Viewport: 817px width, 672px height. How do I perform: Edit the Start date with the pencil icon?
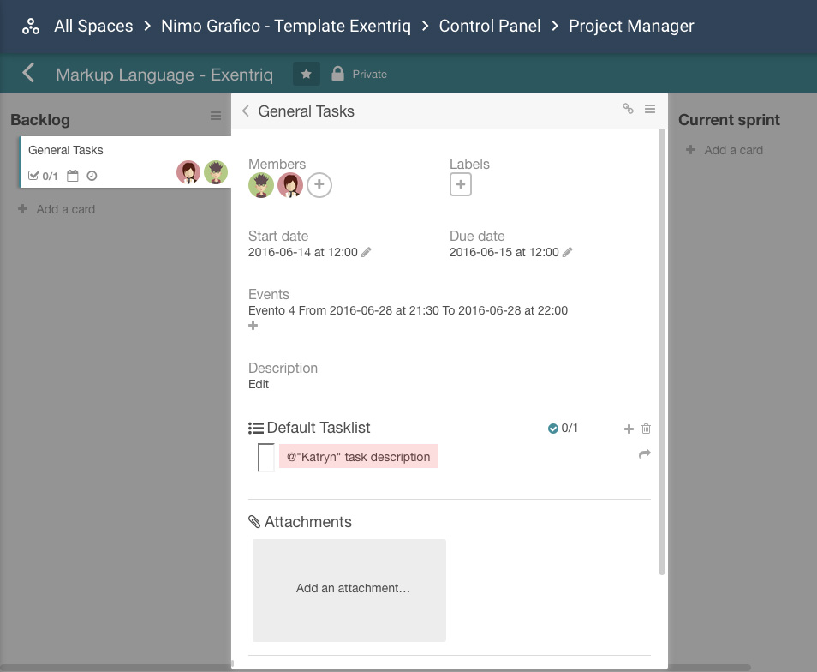point(367,252)
